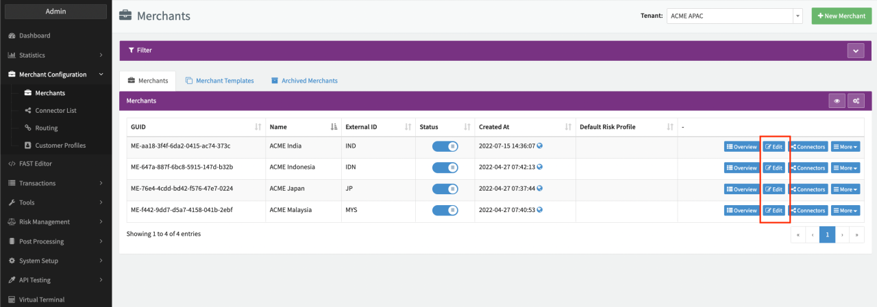
Task: Toggle status switch for ACME Indonesia
Action: [445, 168]
